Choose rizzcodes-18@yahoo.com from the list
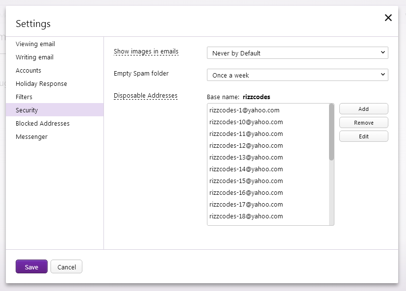 point(246,216)
